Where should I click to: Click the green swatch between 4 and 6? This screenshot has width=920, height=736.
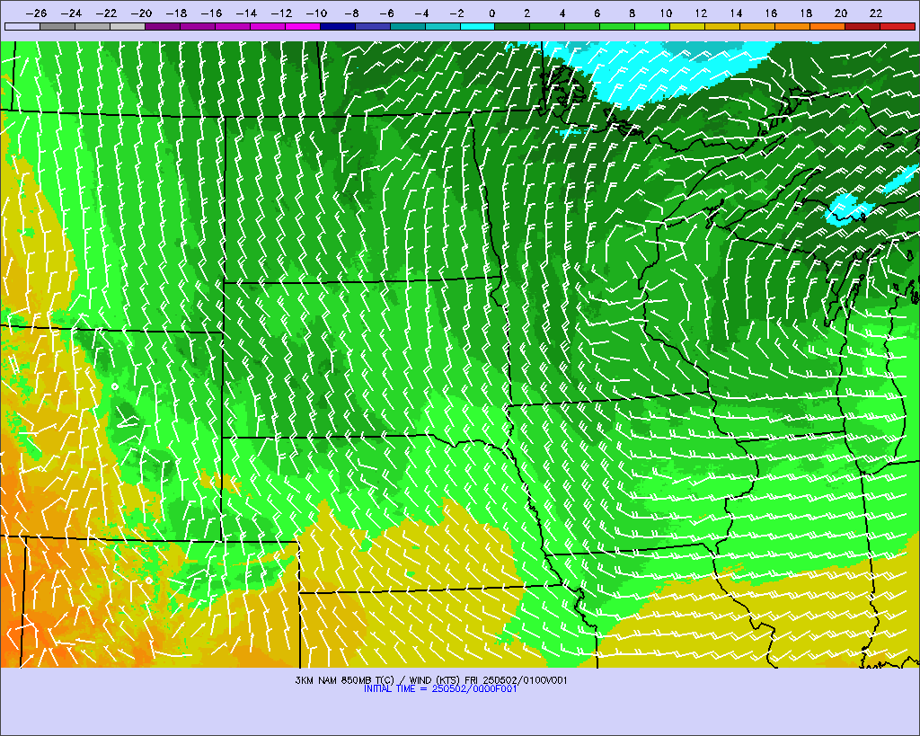click(582, 26)
